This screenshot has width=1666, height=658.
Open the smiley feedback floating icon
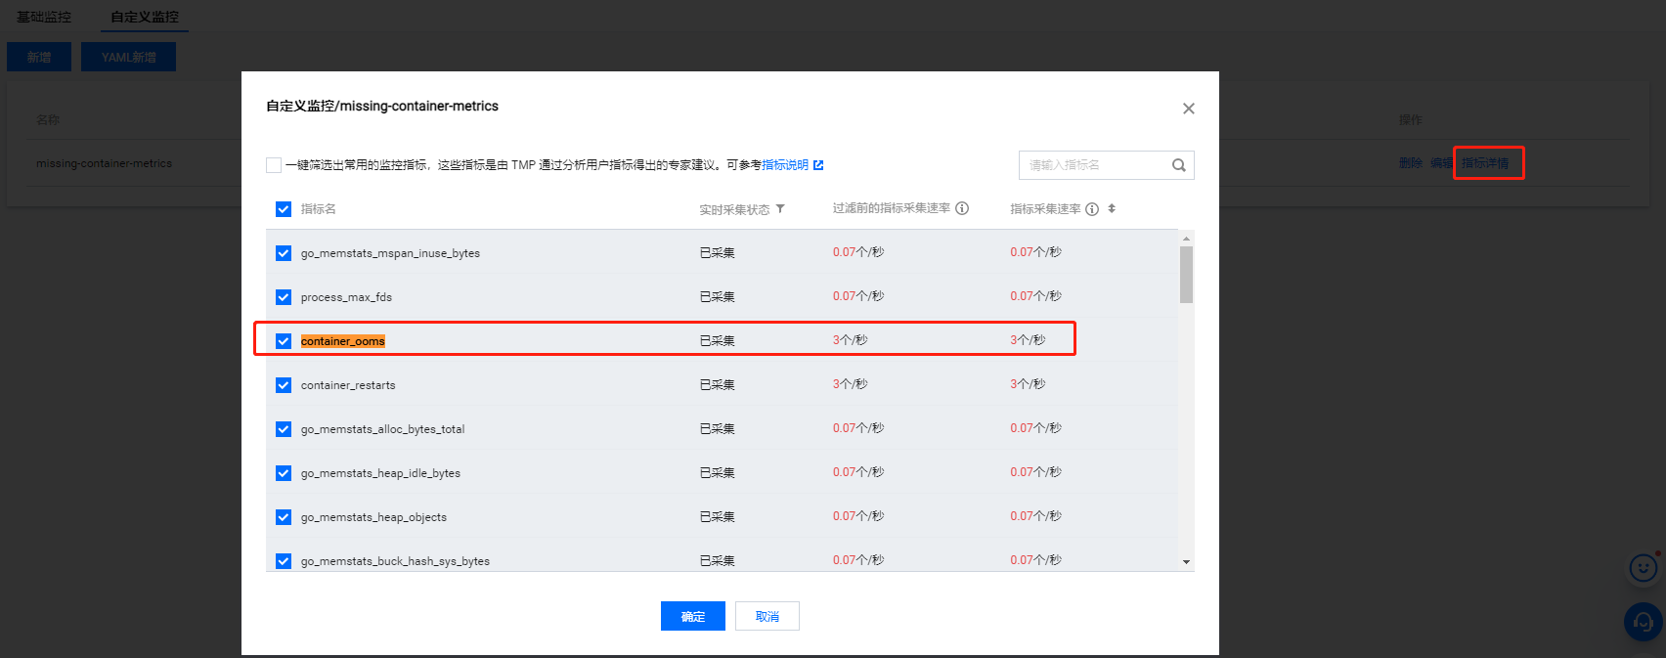[1643, 568]
